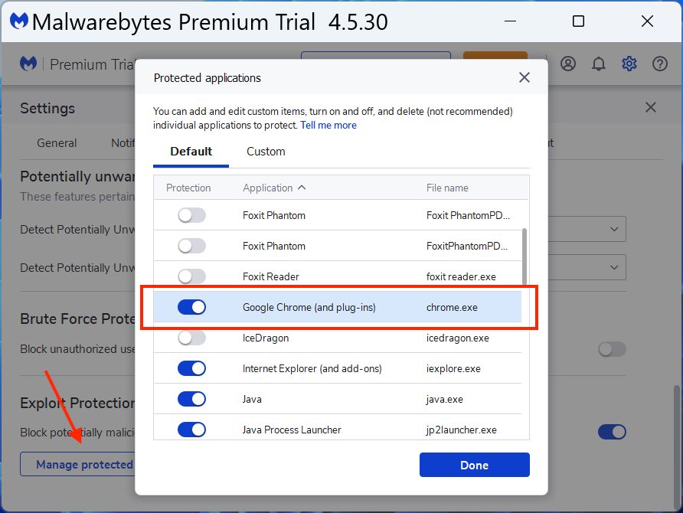Toggle protection for Foxit Reader
Screen dimensions: 683x513
[x=191, y=276]
